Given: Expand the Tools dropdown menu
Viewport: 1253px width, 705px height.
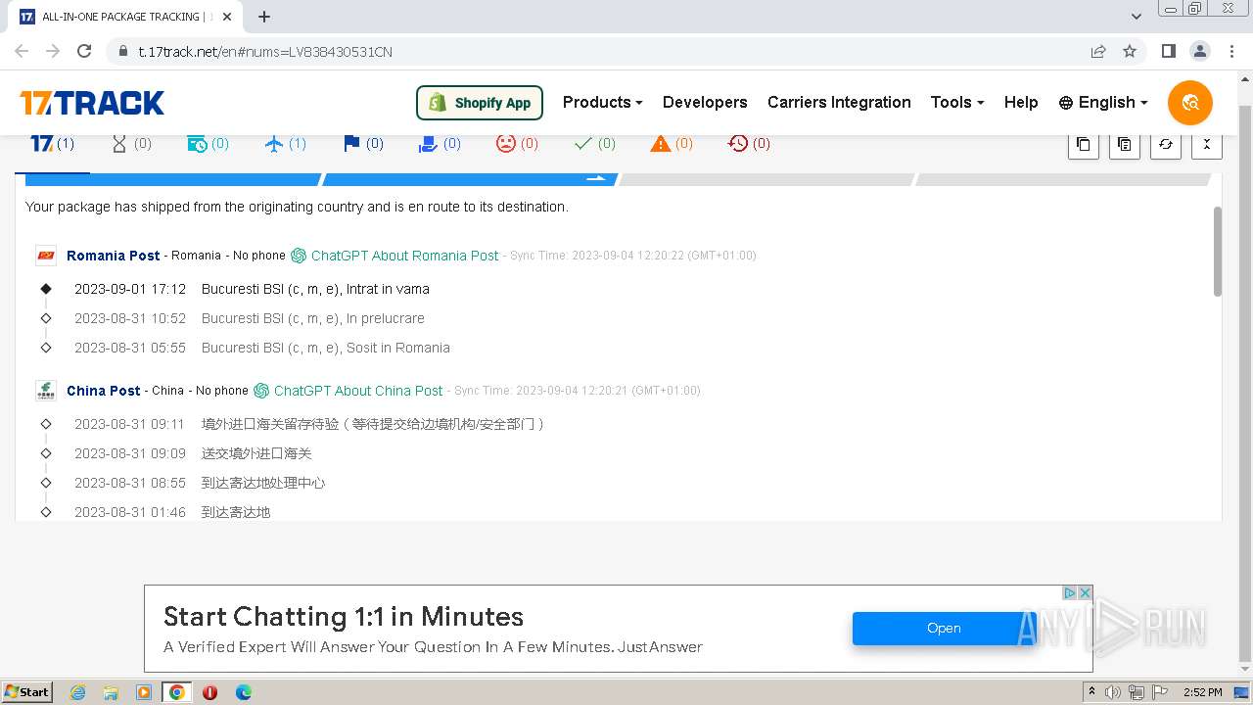Looking at the screenshot, I should [x=956, y=103].
